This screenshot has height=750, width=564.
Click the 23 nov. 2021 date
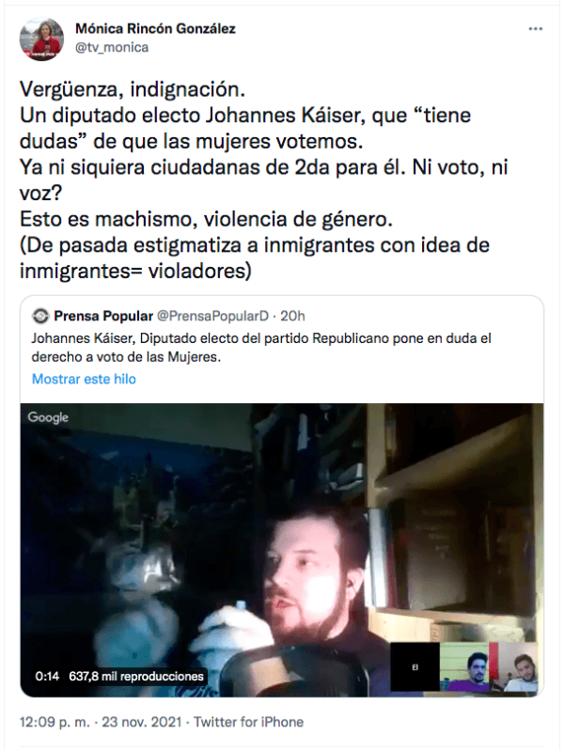pos(142,722)
